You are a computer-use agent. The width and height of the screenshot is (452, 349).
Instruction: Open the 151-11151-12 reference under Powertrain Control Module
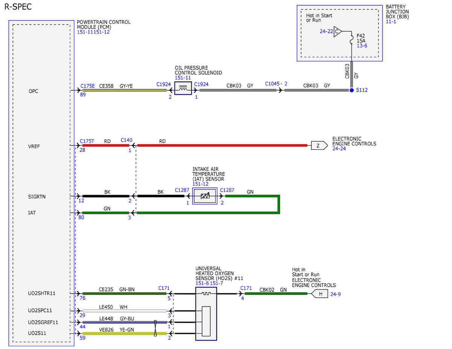point(93,32)
